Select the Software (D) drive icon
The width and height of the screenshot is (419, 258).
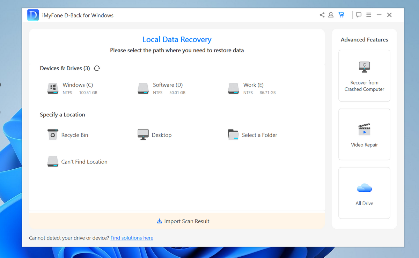tap(143, 88)
